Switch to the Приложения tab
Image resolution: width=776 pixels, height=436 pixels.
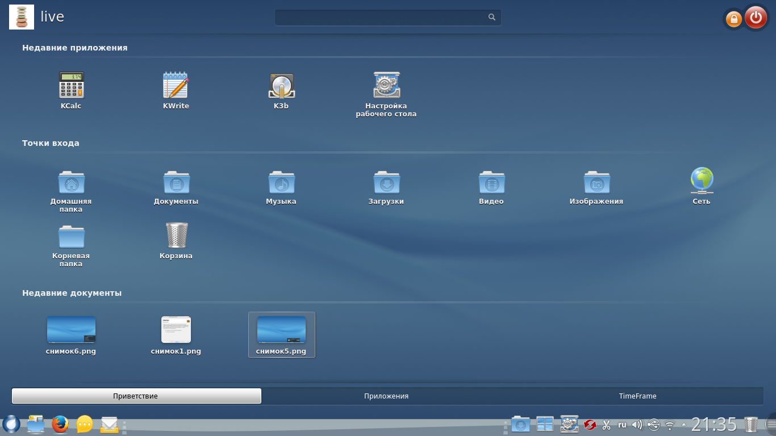click(386, 396)
